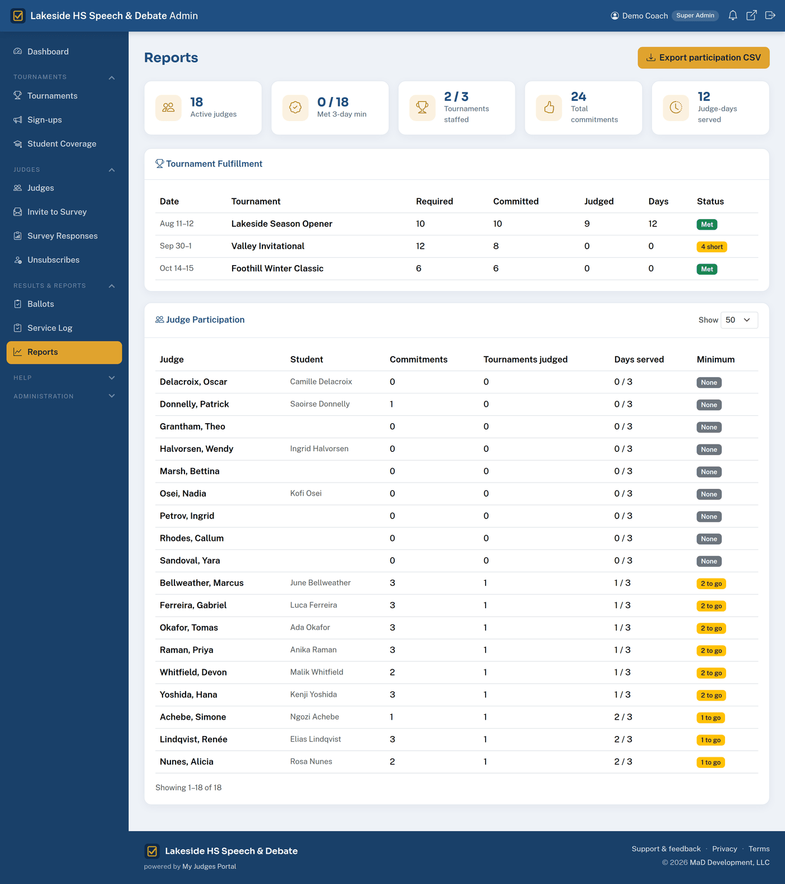Click Export participation CSV button
This screenshot has height=884, width=785.
pyautogui.click(x=704, y=58)
